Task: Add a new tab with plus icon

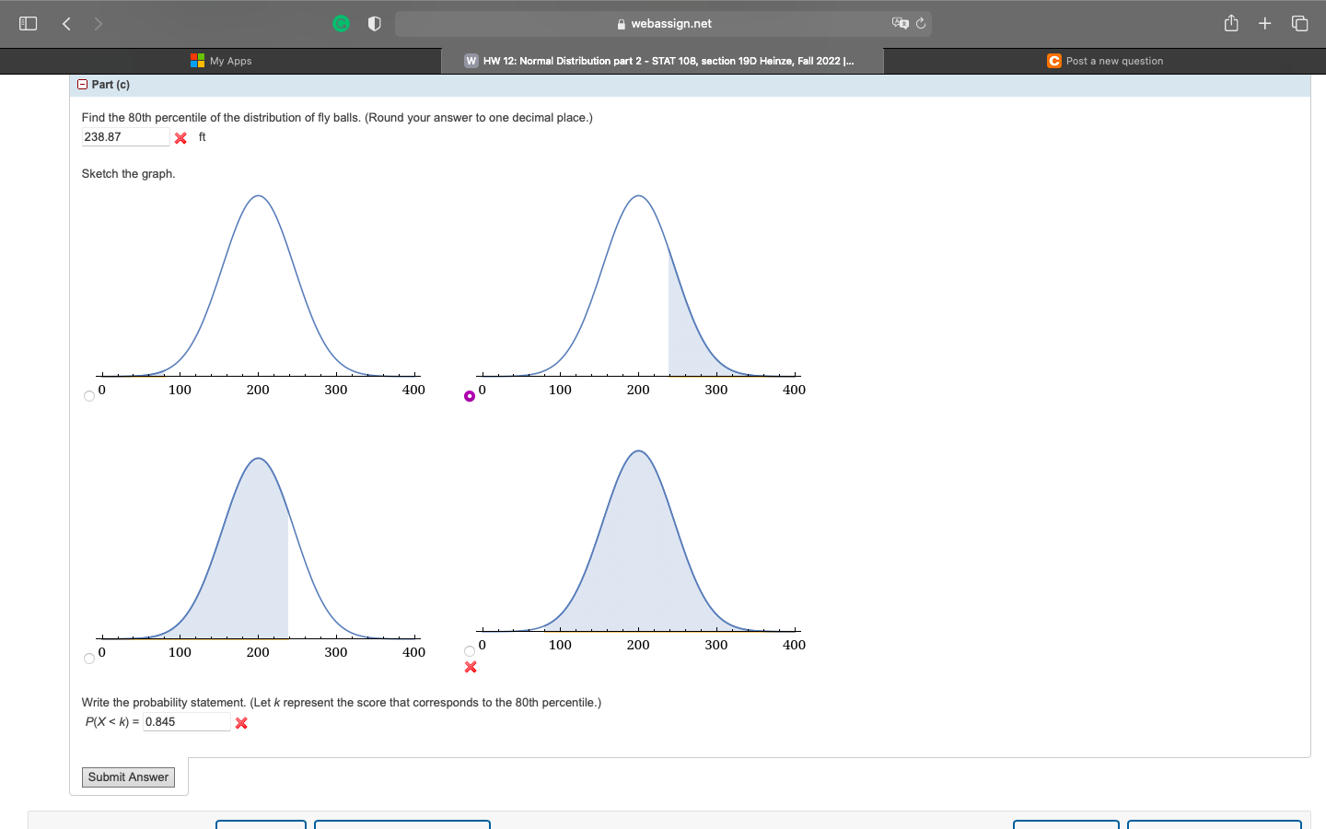Action: point(1265,24)
